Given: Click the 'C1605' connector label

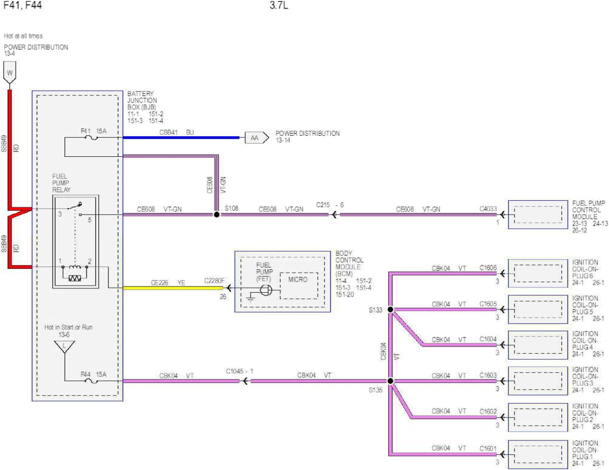Looking at the screenshot, I should [488, 304].
